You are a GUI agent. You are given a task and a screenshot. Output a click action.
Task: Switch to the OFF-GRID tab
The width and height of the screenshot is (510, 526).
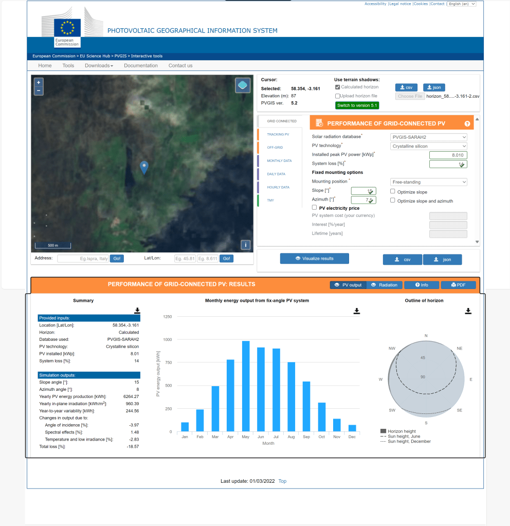pyautogui.click(x=275, y=148)
